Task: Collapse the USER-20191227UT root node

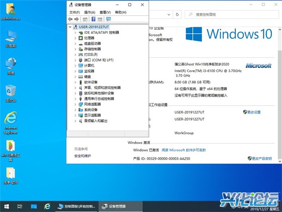Action: click(70, 27)
